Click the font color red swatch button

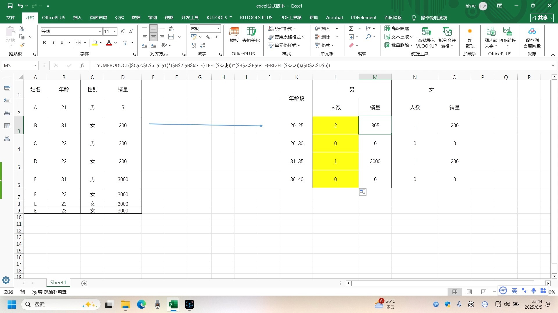click(x=109, y=43)
